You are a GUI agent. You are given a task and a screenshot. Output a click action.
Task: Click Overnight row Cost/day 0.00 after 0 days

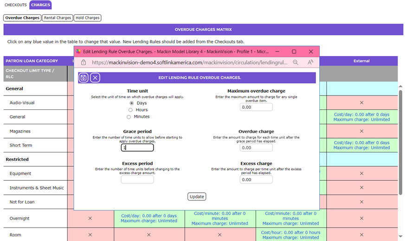coord(149,216)
